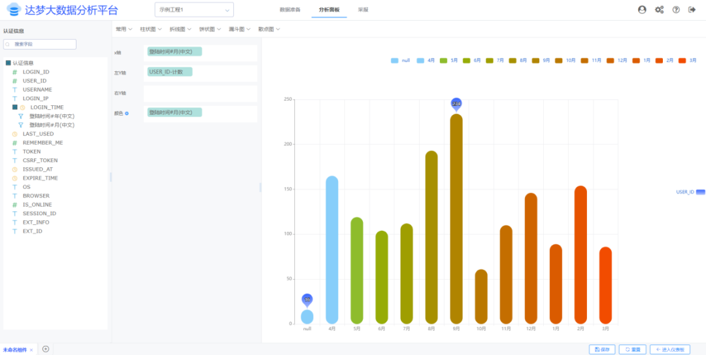Open the settings gears icon

(x=659, y=9)
